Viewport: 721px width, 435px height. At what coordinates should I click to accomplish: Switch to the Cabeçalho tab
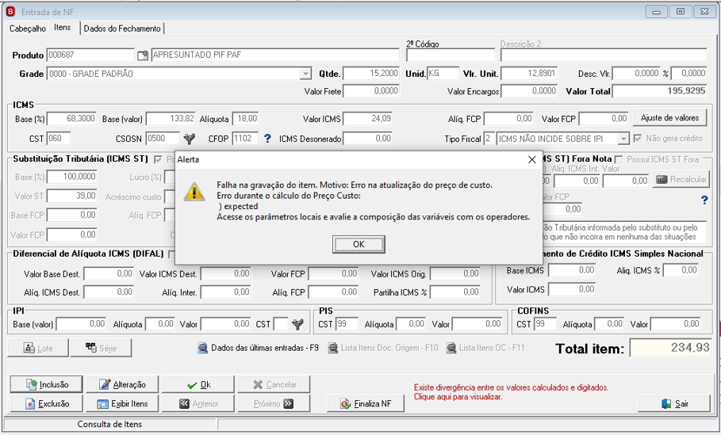click(28, 29)
